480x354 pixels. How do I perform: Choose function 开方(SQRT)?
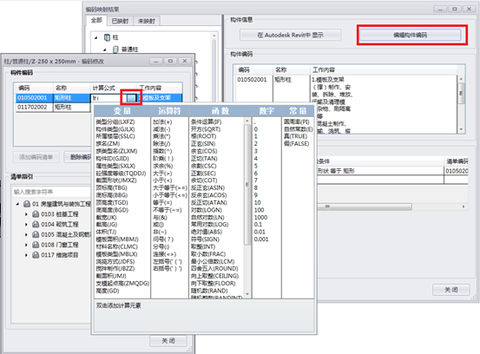(206, 129)
